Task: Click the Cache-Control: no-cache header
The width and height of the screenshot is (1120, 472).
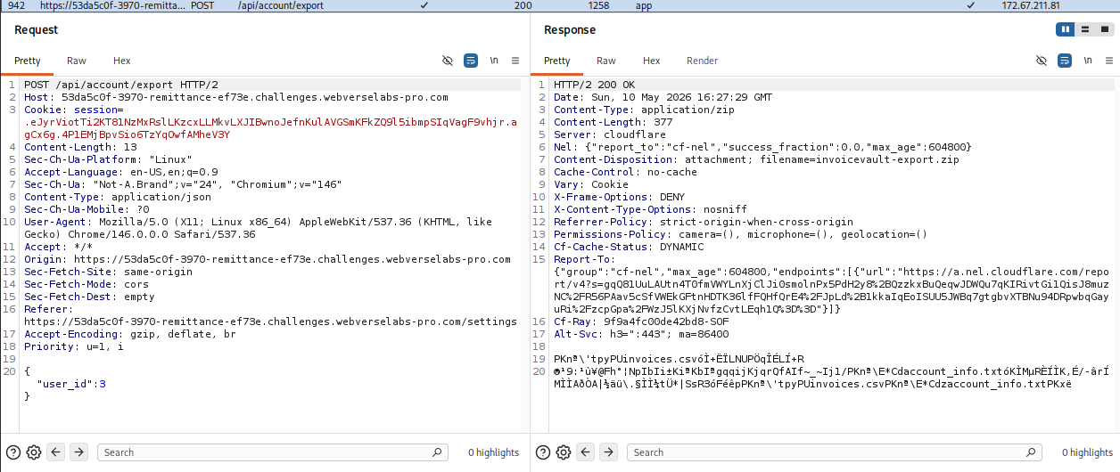Action: pos(626,172)
